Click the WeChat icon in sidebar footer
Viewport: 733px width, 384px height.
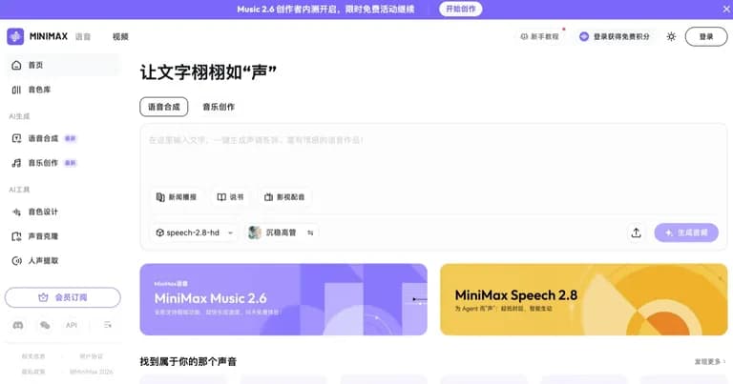[45, 325]
